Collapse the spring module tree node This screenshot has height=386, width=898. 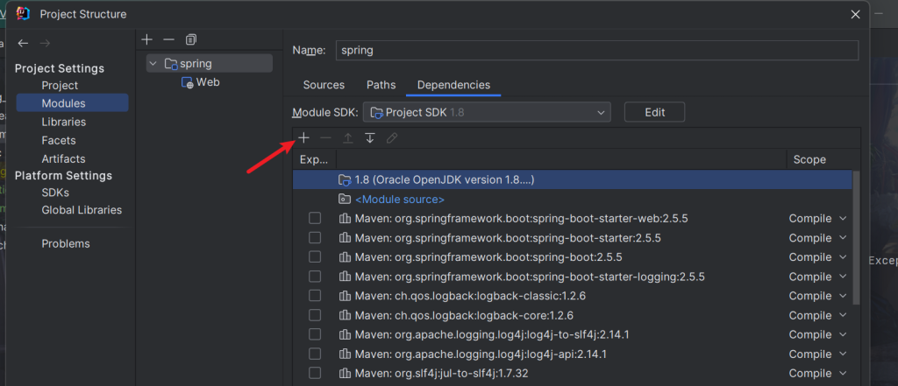(153, 64)
